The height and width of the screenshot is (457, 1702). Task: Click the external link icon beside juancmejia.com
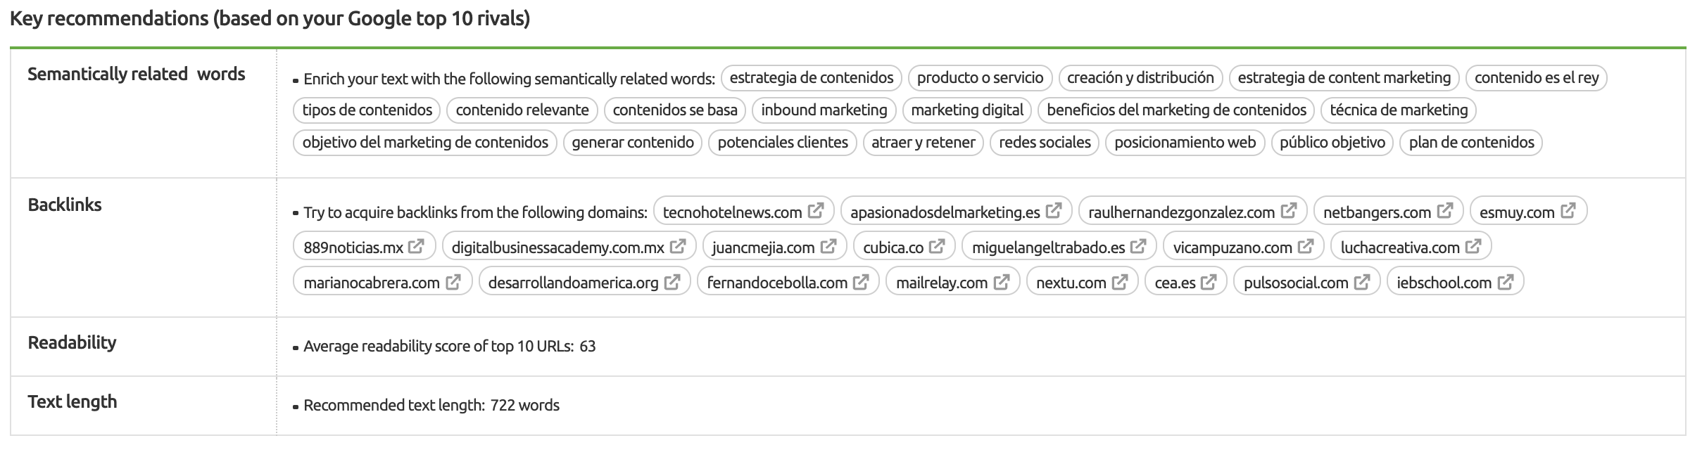point(828,247)
